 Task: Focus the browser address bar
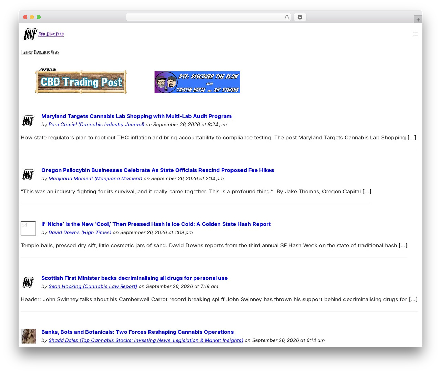(208, 17)
